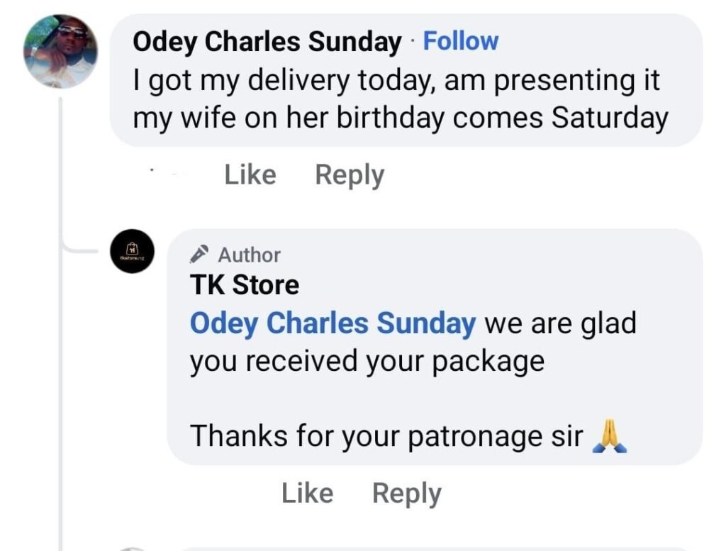Open Odey Charles Sunday's name in top comment
This screenshot has height=551, width=726.
[267, 42]
